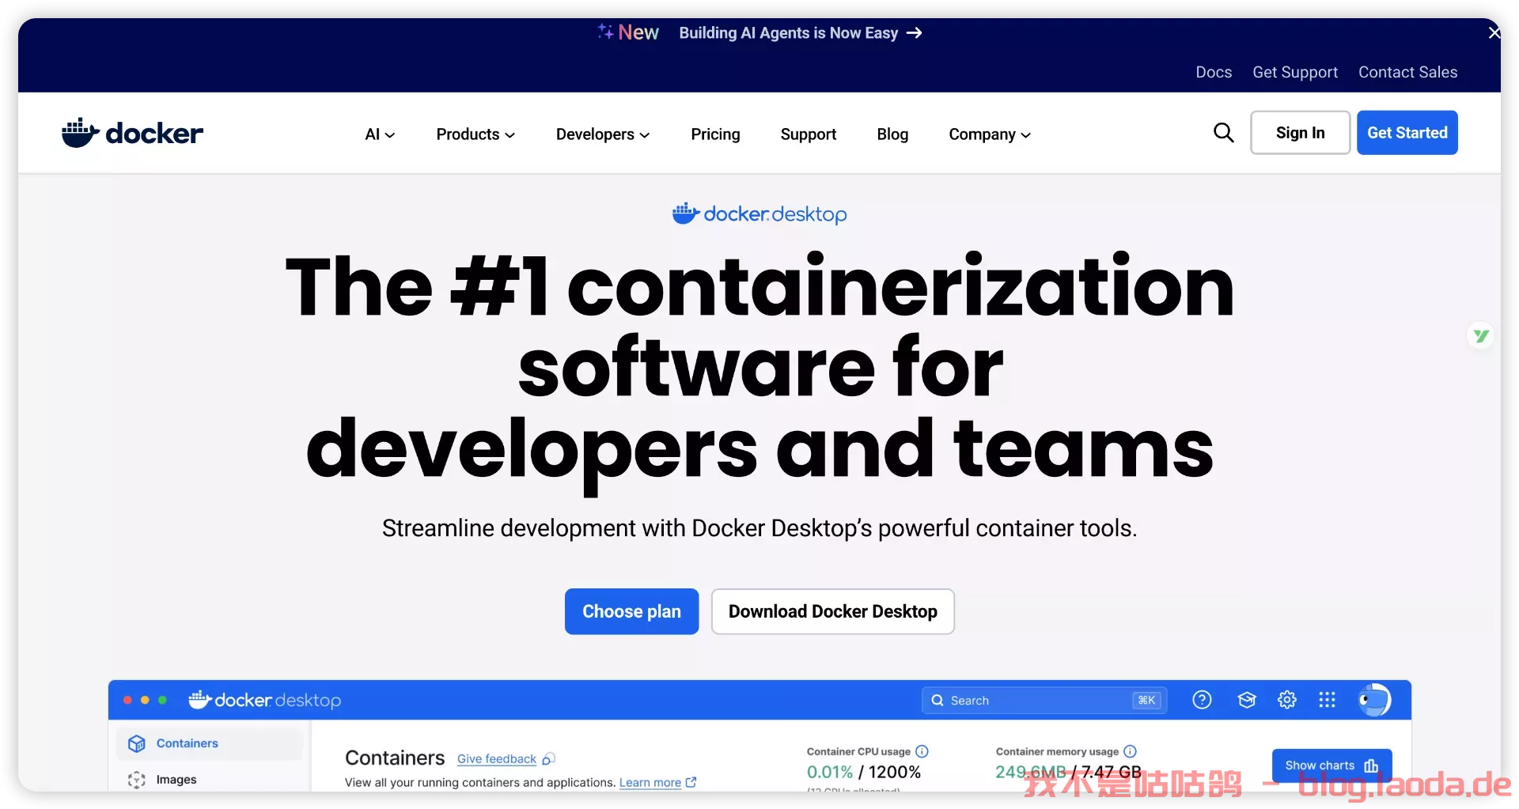
Task: Click the docker desktop logo in app titlebar
Action: click(x=264, y=700)
